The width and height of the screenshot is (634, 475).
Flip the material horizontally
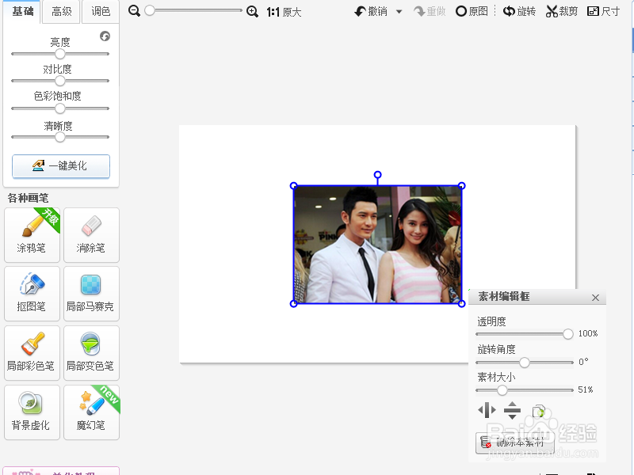tap(487, 410)
